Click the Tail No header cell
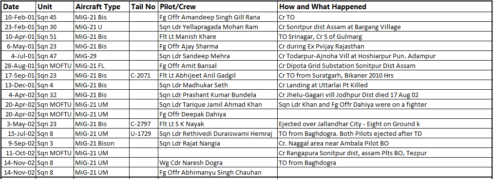 (144, 7)
